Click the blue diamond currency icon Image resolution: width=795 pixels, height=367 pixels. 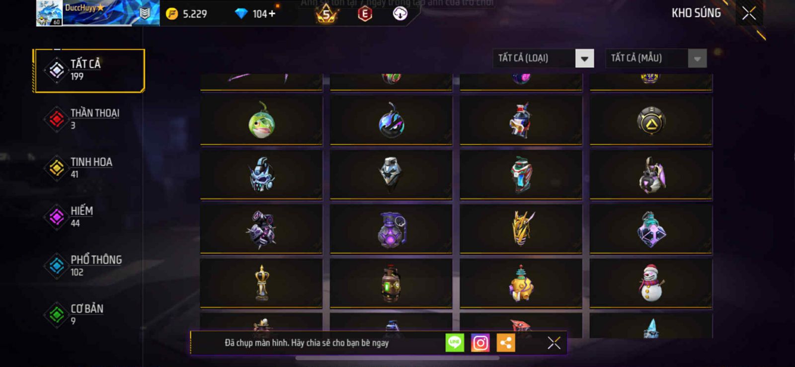[241, 14]
